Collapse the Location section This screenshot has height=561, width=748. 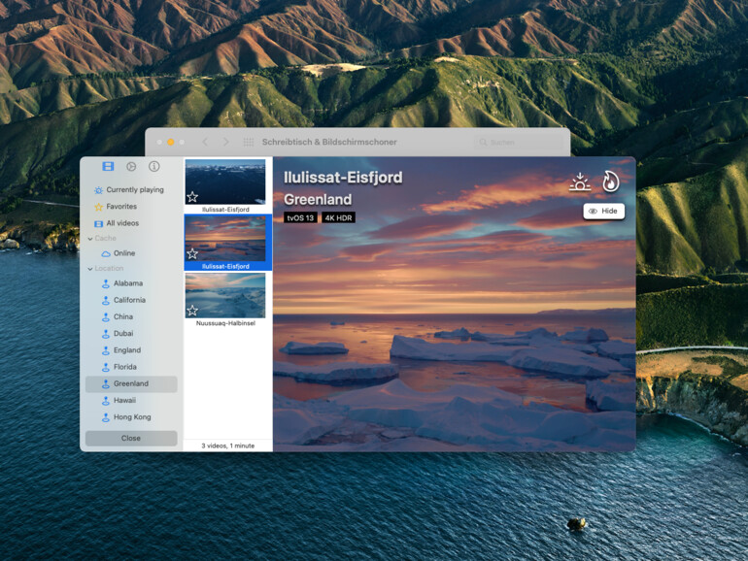[90, 268]
